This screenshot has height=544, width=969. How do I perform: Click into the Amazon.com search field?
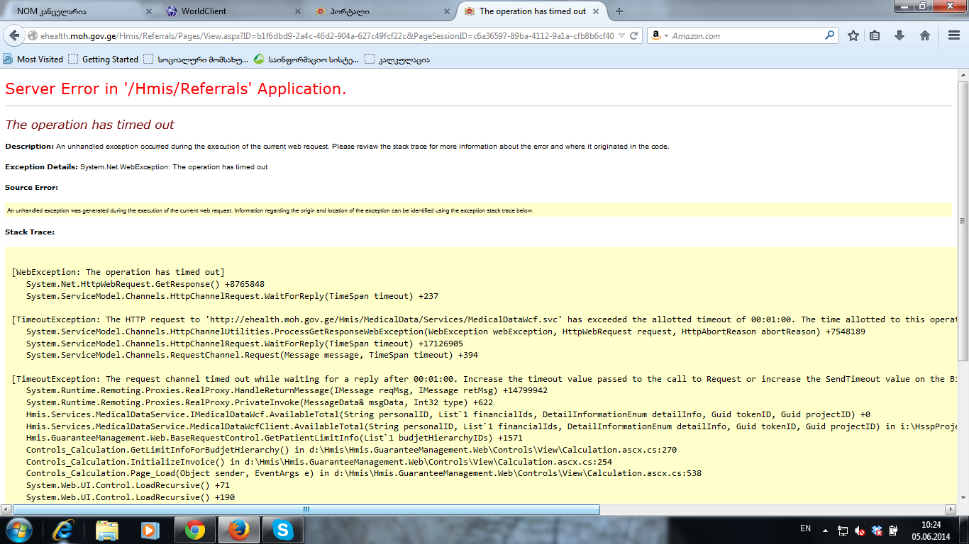[x=745, y=35]
